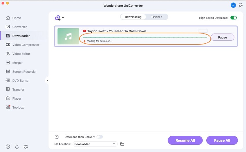Click the Downloader sidebar icon

8,36
